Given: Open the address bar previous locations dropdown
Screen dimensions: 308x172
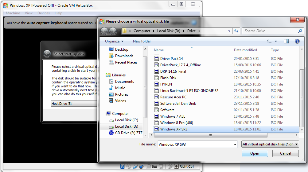Looking at the screenshot, I should coord(229,31).
